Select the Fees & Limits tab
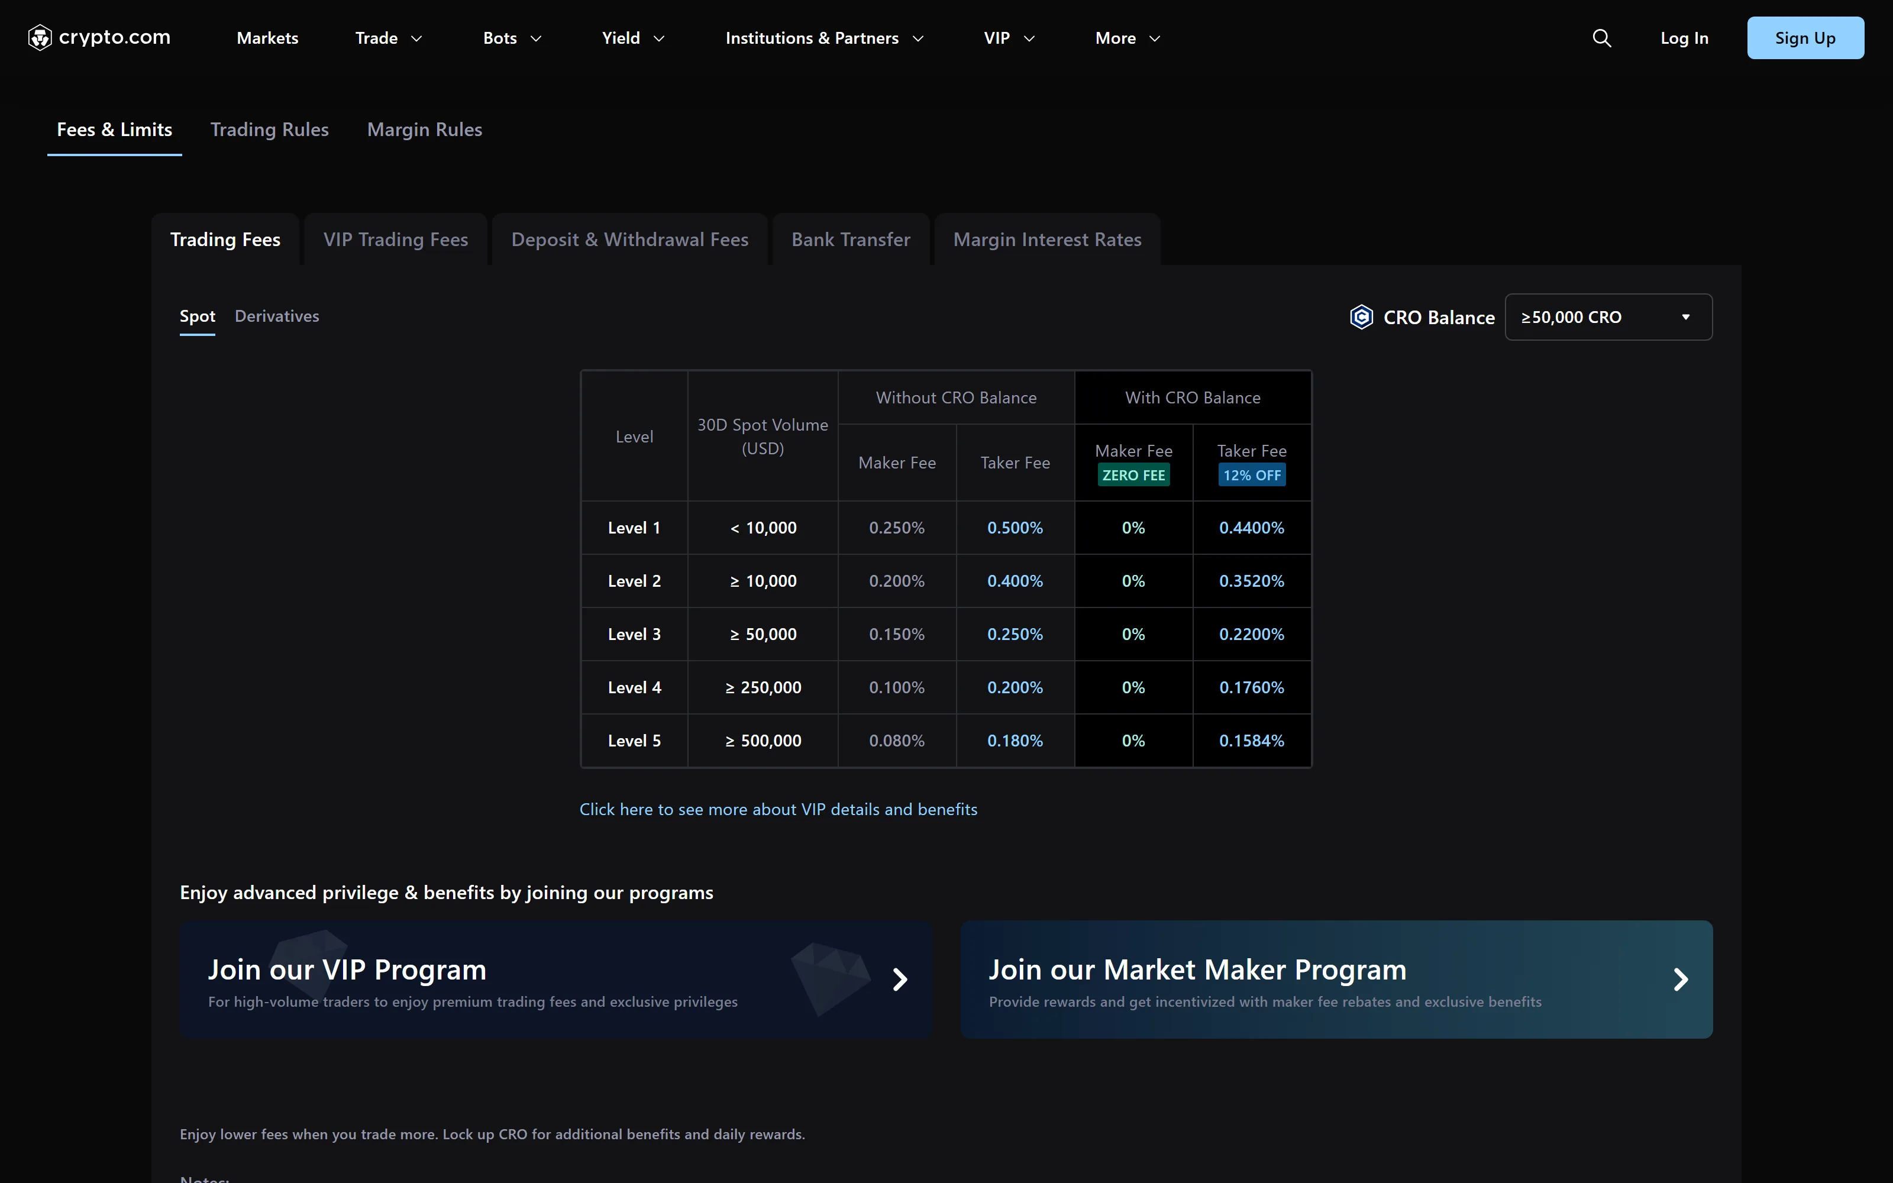This screenshot has height=1183, width=1893. [114, 130]
